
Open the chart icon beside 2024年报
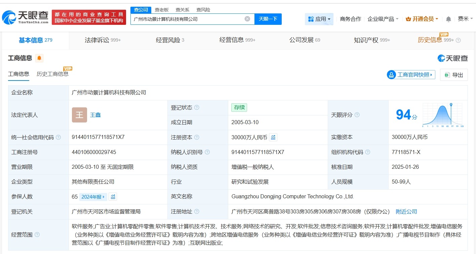point(113,197)
